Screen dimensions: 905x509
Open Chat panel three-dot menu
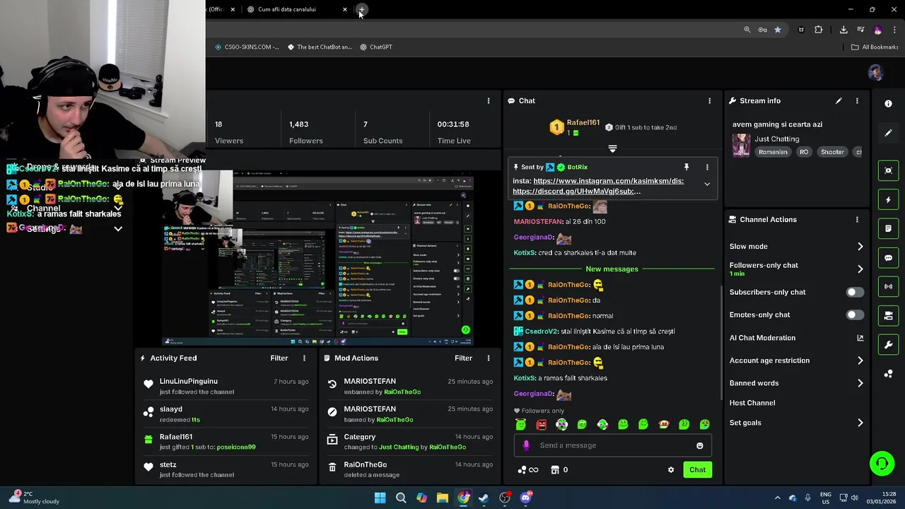pyautogui.click(x=710, y=101)
